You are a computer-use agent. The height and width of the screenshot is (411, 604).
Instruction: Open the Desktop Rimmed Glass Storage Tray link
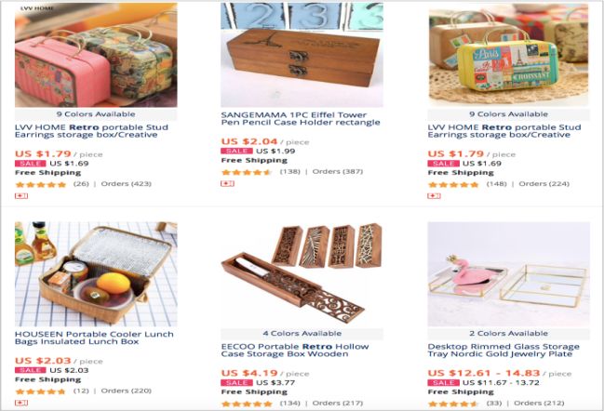pos(503,351)
